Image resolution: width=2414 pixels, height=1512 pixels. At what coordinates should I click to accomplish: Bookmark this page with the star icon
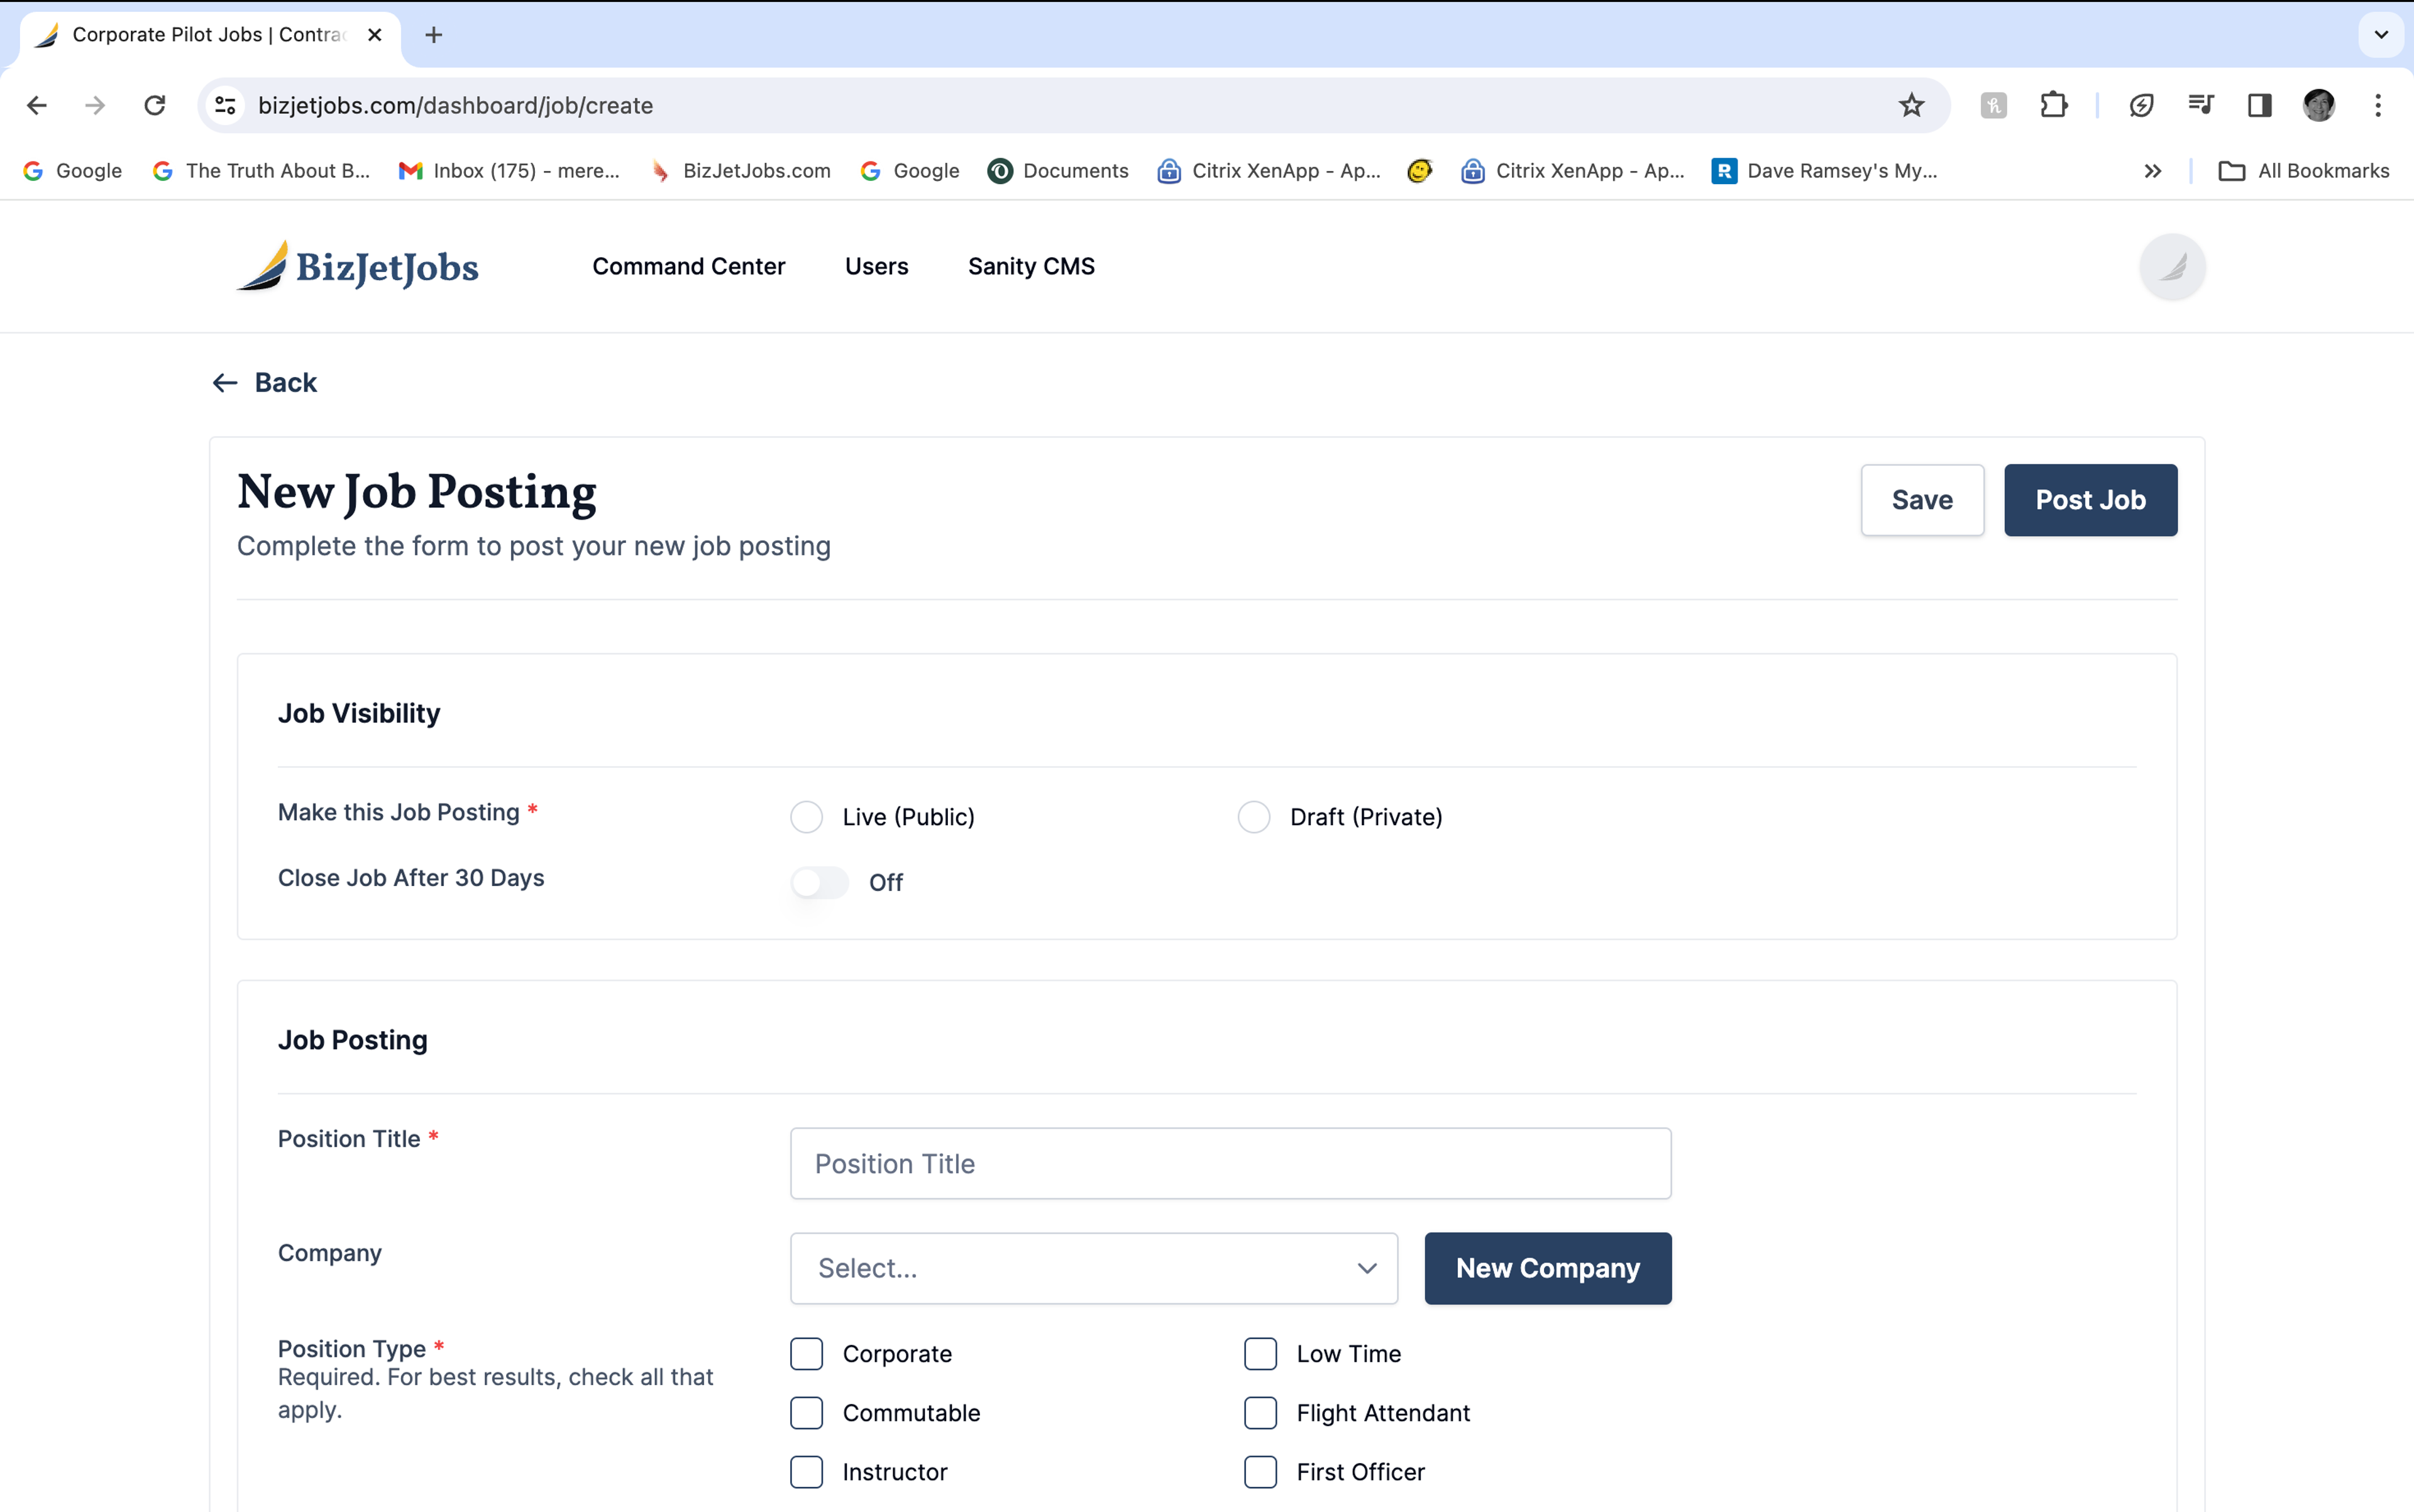click(1911, 105)
